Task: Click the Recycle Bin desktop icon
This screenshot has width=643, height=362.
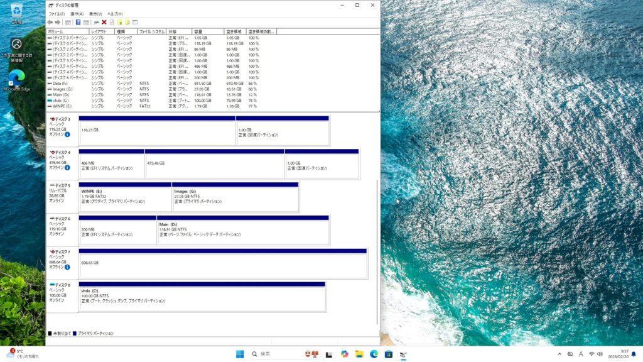Action: 17,12
